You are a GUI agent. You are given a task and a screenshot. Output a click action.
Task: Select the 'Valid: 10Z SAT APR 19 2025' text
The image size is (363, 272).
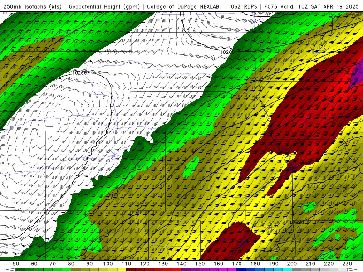(x=319, y=7)
